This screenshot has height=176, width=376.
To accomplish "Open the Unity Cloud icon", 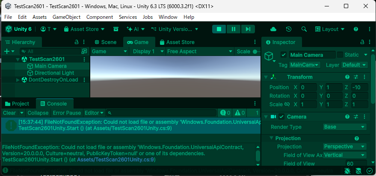I will (273, 29).
